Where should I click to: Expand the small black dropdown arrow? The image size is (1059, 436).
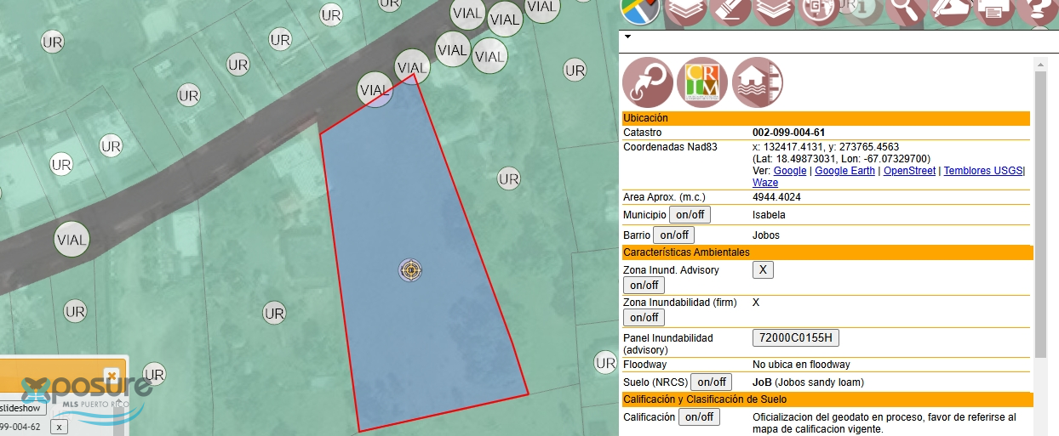pos(627,37)
